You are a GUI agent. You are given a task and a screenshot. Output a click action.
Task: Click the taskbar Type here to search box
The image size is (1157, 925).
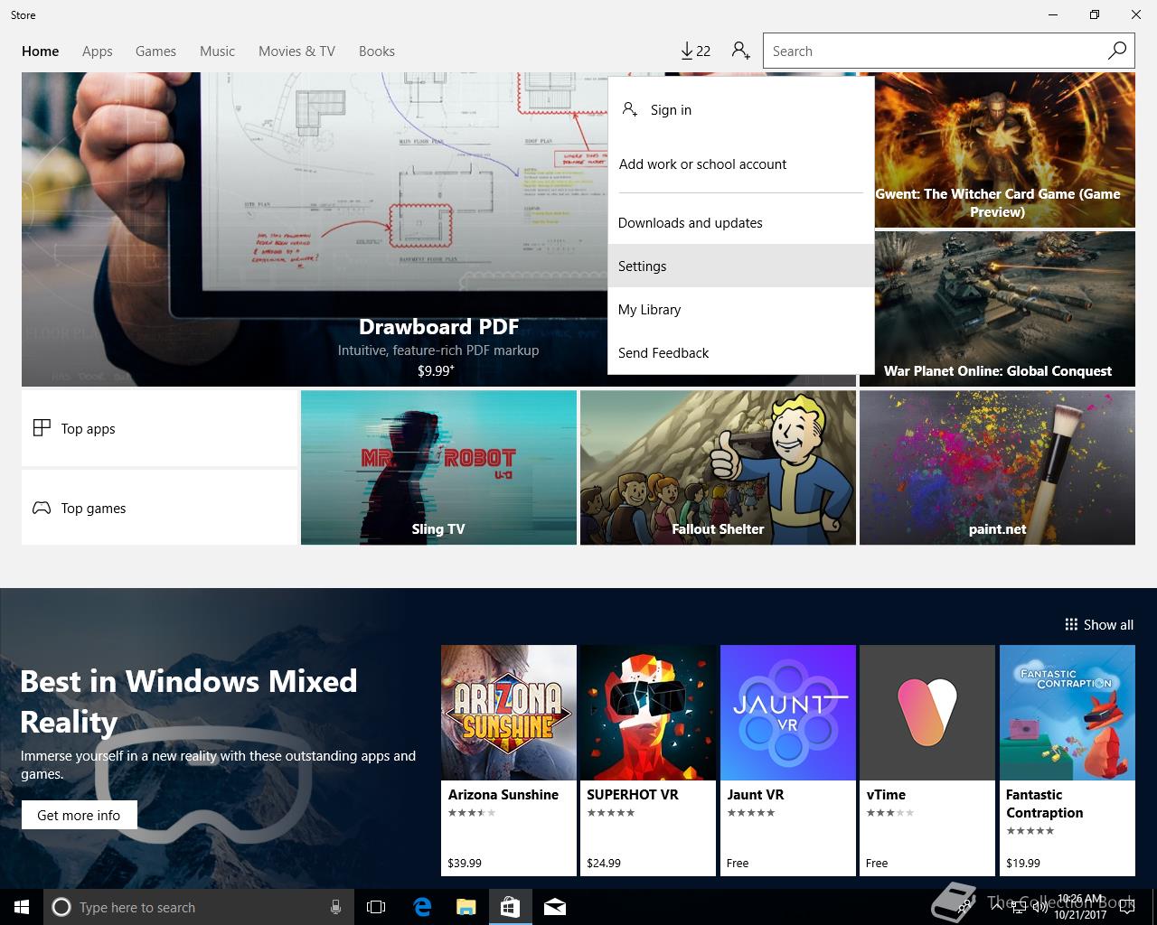click(198, 907)
